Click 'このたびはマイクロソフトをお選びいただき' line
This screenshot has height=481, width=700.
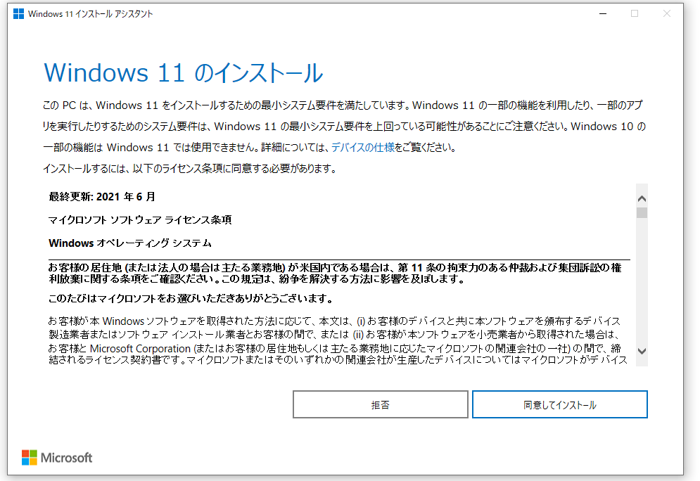(x=191, y=298)
